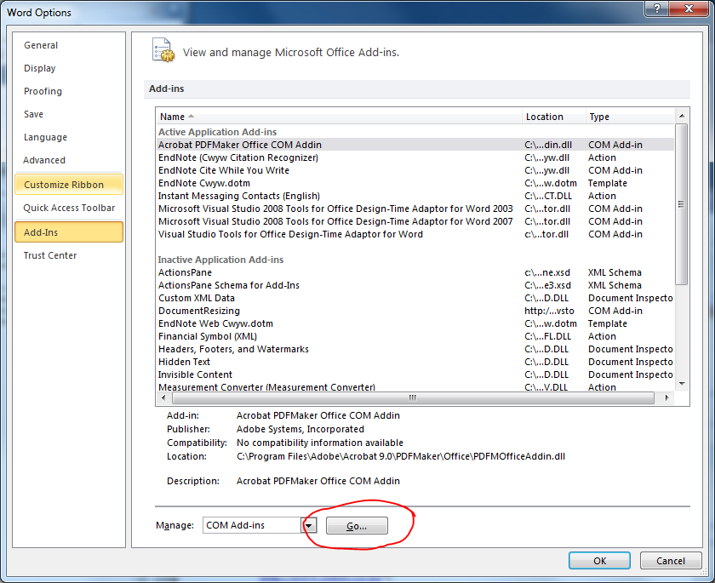
Task: Click scroll up arrow of add-ins list
Action: point(682,116)
